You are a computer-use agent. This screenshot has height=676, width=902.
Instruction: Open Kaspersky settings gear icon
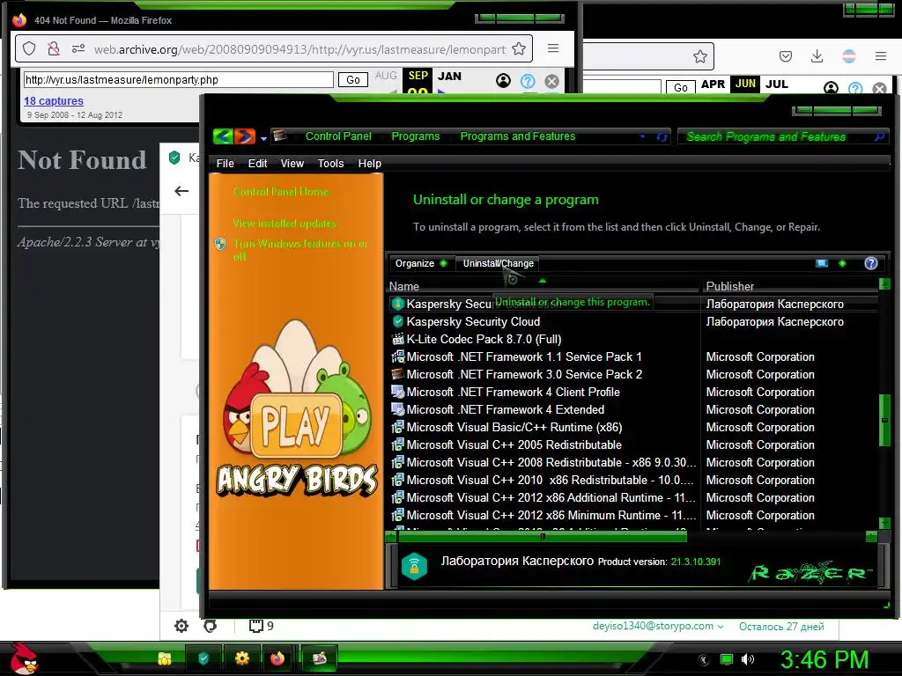click(181, 626)
